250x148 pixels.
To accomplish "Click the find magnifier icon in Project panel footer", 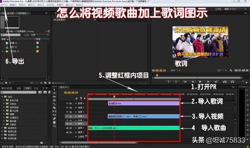I will pyautogui.click(x=41, y=83).
